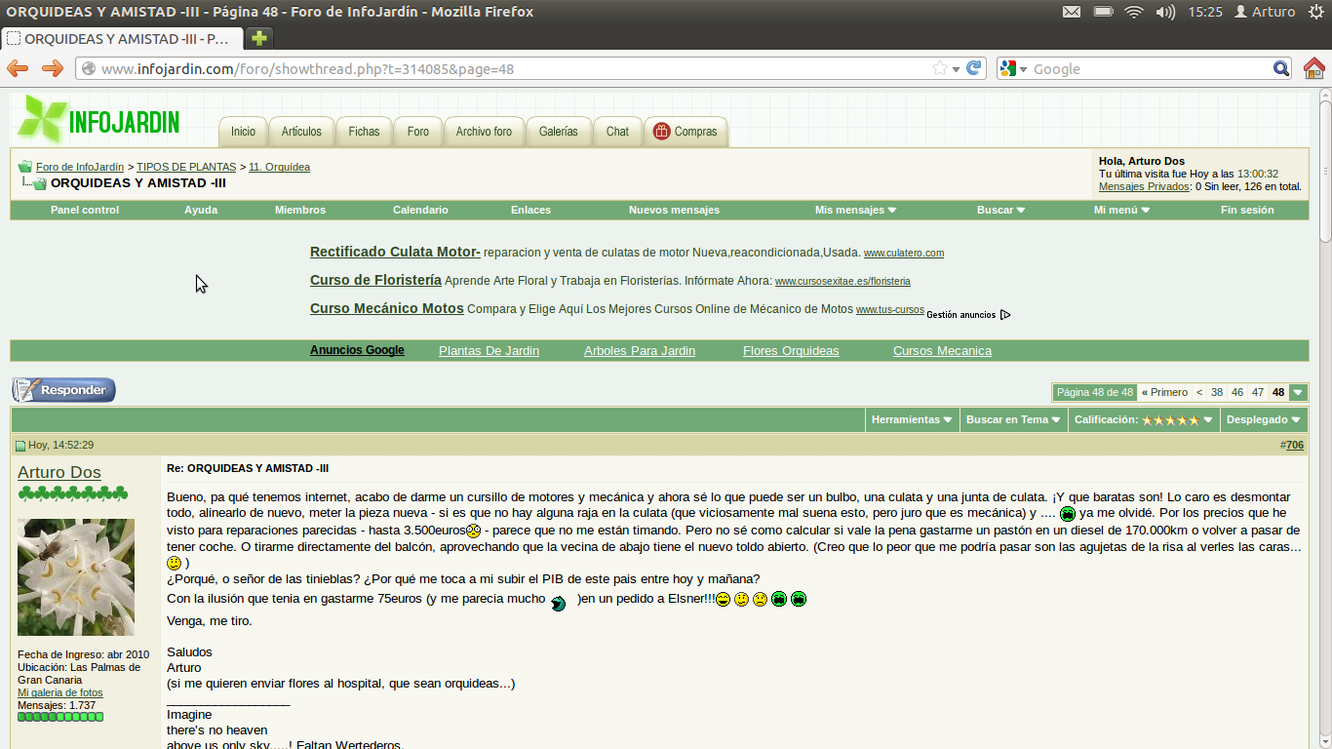Click the Firefox forward arrow button

point(52,68)
